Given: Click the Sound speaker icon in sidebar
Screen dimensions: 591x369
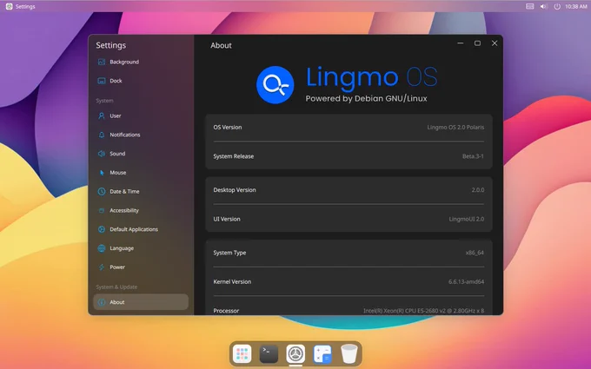Looking at the screenshot, I should pos(102,154).
